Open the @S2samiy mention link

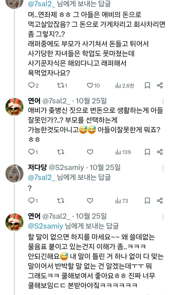tap(46, 226)
